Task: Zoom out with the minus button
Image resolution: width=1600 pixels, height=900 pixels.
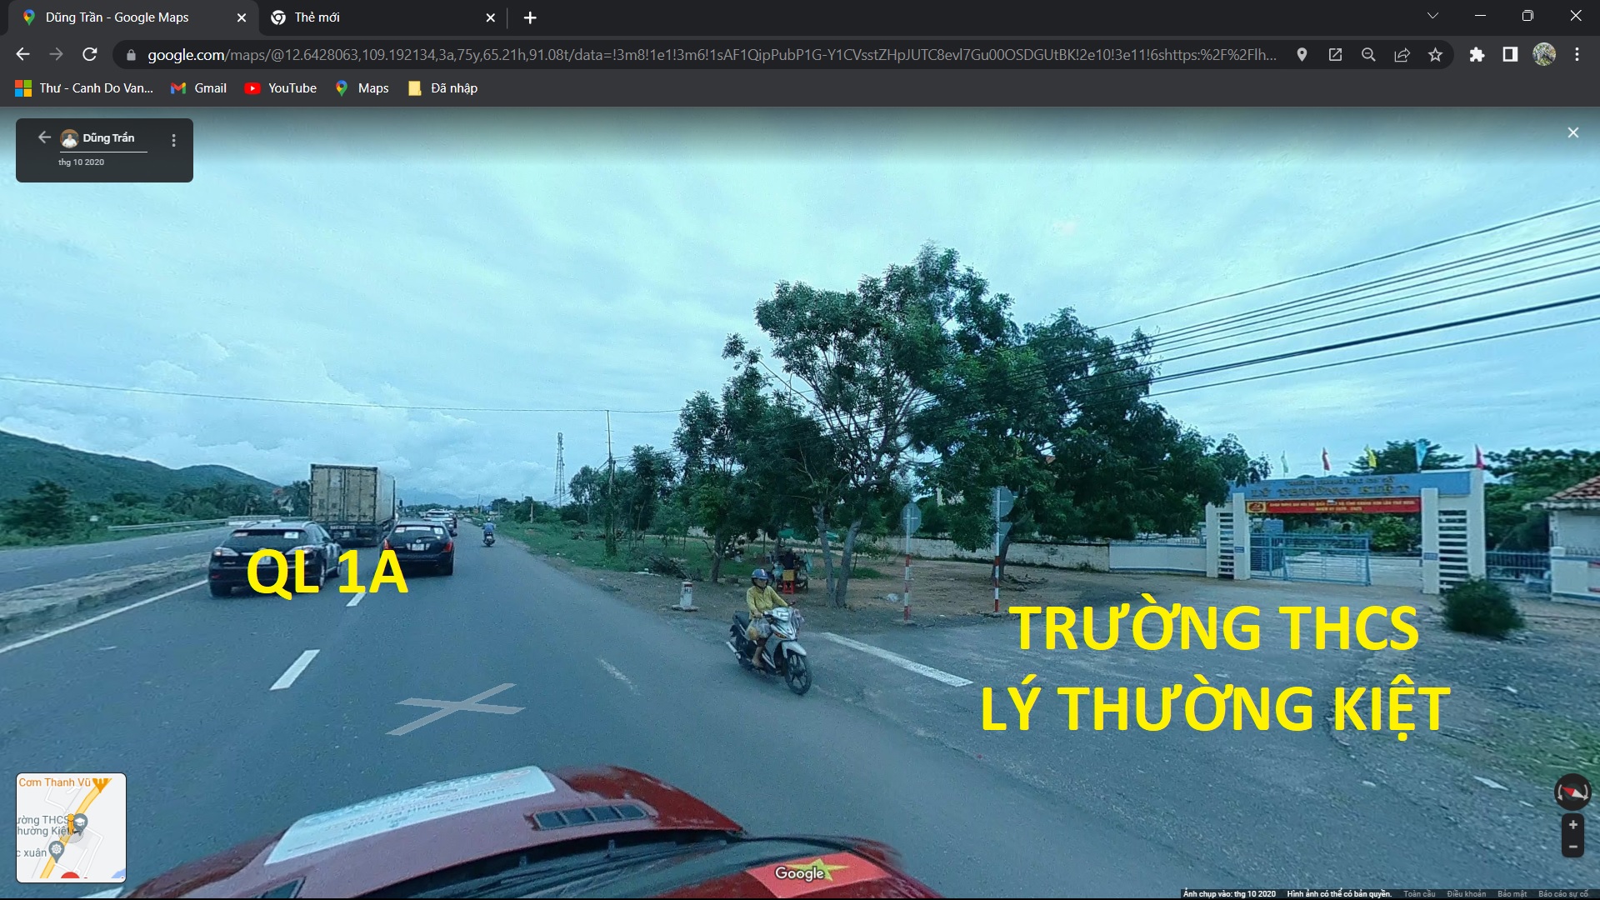Action: [x=1572, y=847]
